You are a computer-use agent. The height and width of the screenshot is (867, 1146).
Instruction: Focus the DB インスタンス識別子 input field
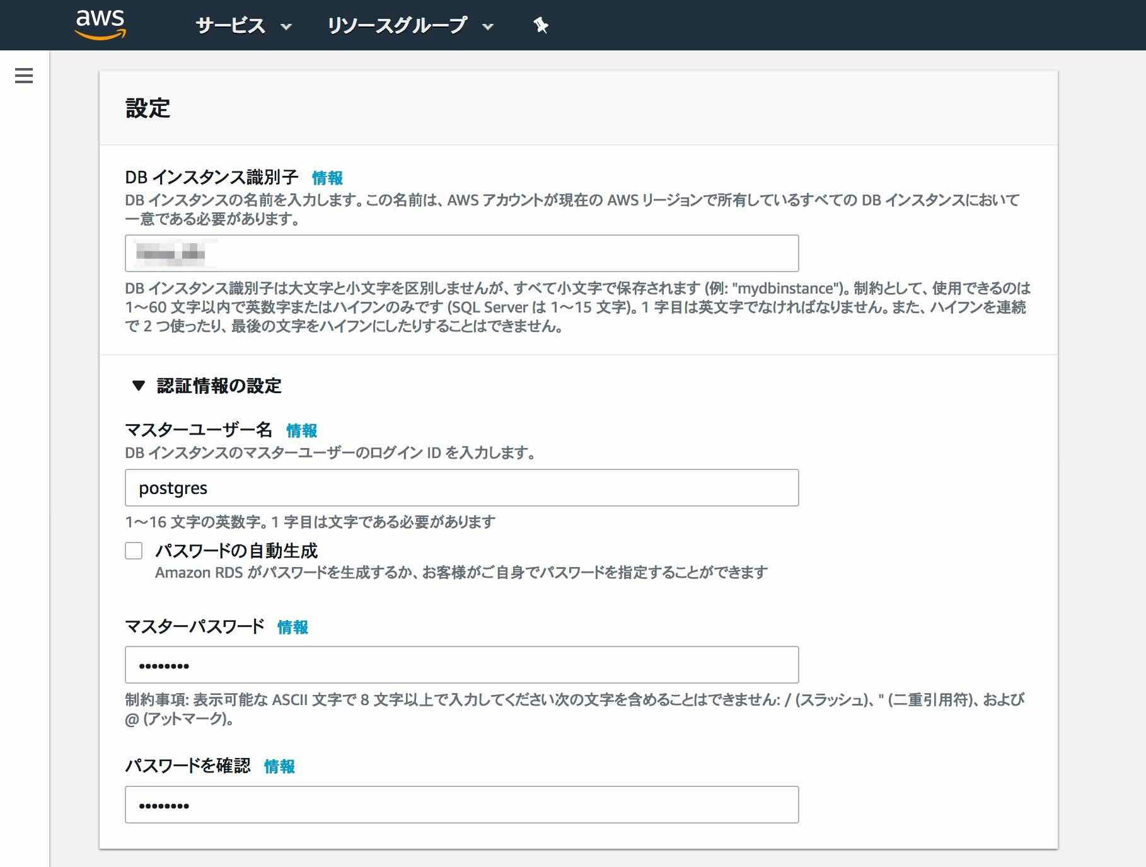click(462, 253)
